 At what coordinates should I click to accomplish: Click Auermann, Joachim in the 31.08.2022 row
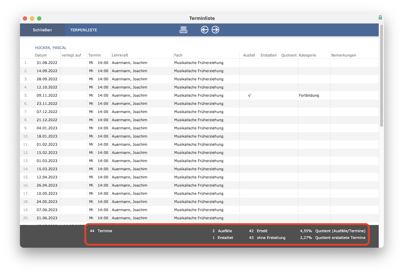tap(130, 63)
